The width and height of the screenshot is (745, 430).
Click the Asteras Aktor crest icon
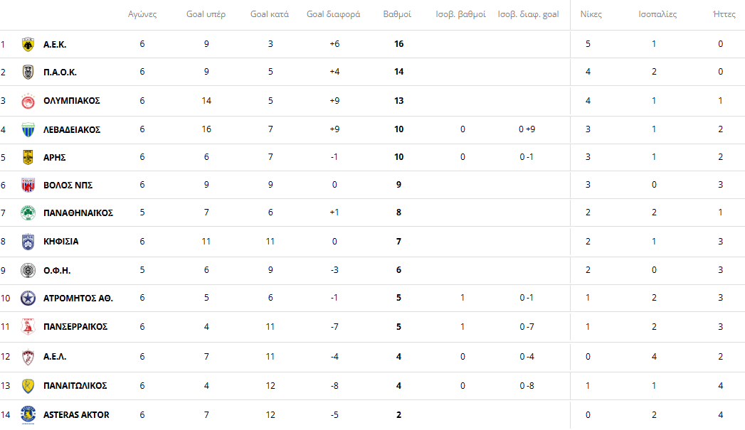[x=28, y=414]
